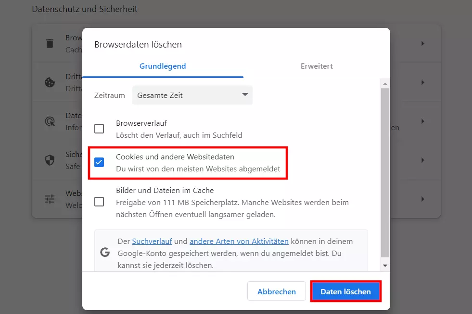Click the trash icon beside Browserdaten löschen
Screen dimensions: 472x314
(50, 43)
